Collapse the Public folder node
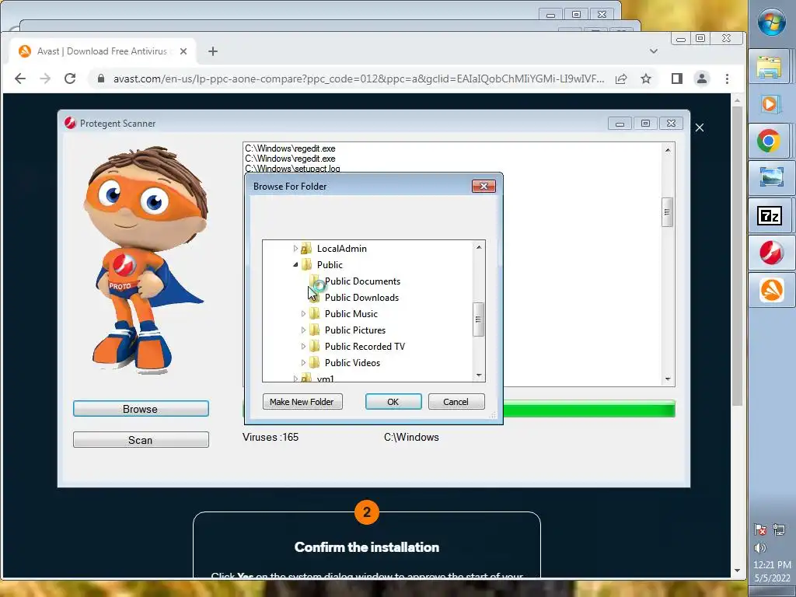This screenshot has width=796, height=597. click(x=295, y=264)
